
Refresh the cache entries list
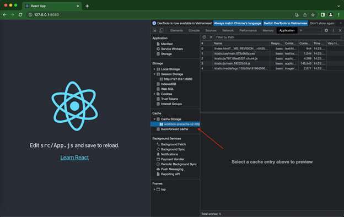point(204,37)
